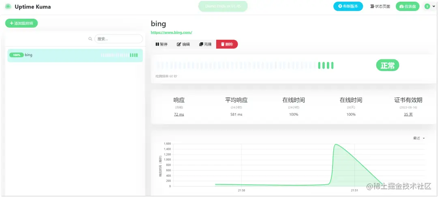Edit the monitor with 编辑 button
Viewport: 438px width, 197px height.
click(x=184, y=44)
